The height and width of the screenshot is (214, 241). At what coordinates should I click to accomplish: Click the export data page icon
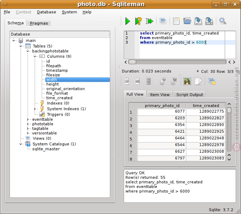[x=198, y=81]
